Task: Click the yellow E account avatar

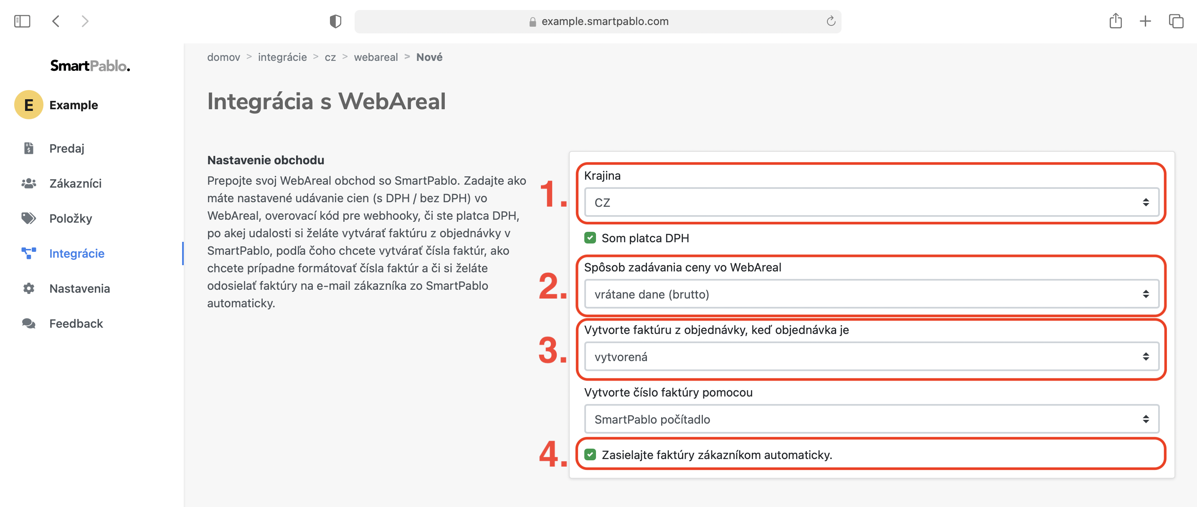Action: click(x=29, y=105)
